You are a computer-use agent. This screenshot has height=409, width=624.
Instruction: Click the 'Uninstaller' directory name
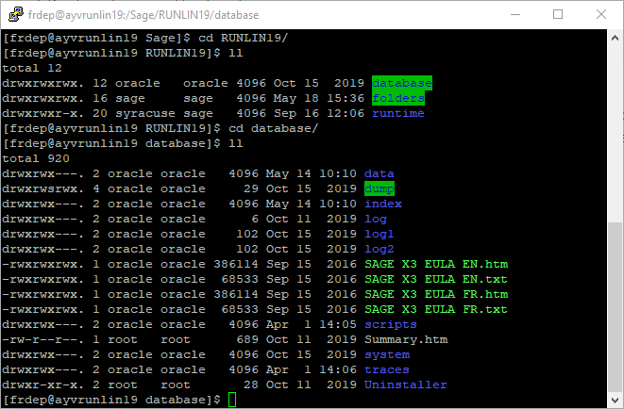[x=406, y=384]
